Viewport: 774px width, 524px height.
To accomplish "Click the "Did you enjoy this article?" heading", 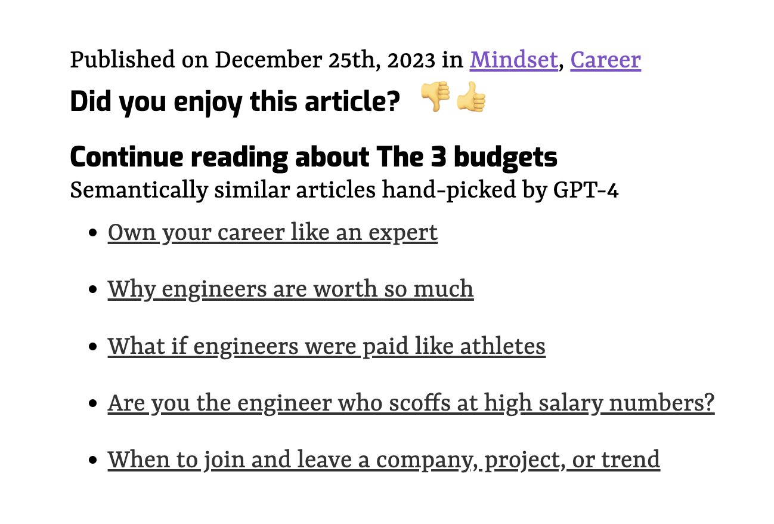I will tap(235, 102).
